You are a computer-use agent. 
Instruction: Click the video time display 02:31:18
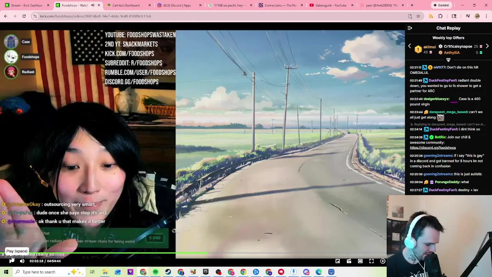point(37,261)
